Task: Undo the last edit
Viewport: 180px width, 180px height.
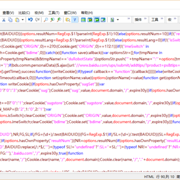Action: (x=30, y=20)
